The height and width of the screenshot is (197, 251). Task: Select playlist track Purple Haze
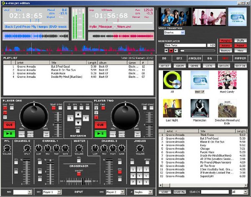click(78, 74)
